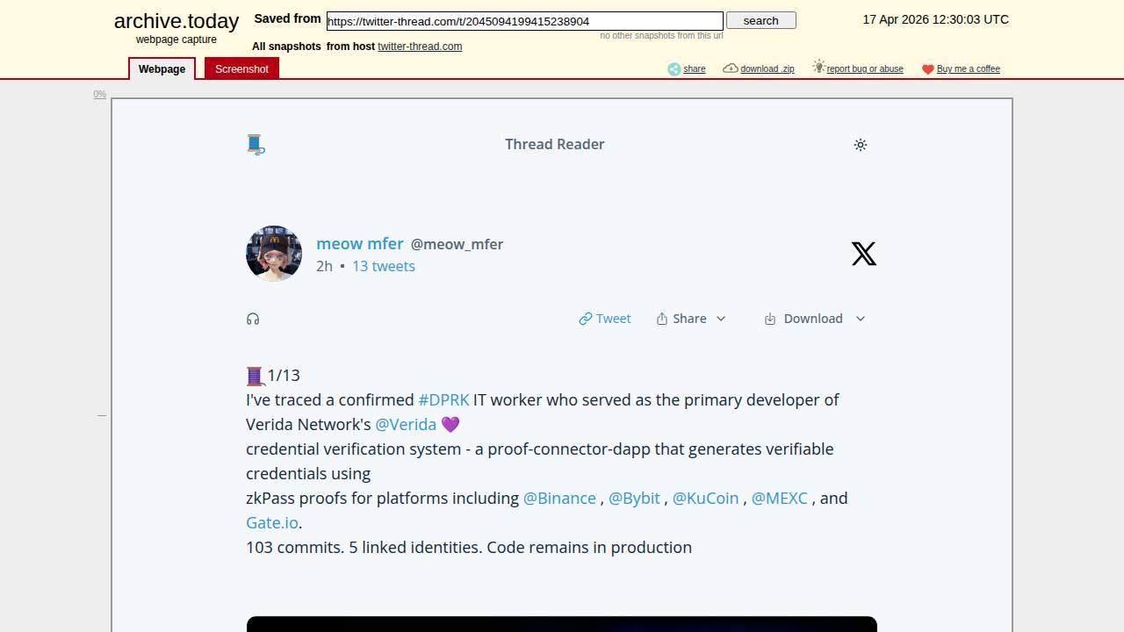Open the @MEXC mention link
Screen dimensions: 1124x632
tap(779, 498)
